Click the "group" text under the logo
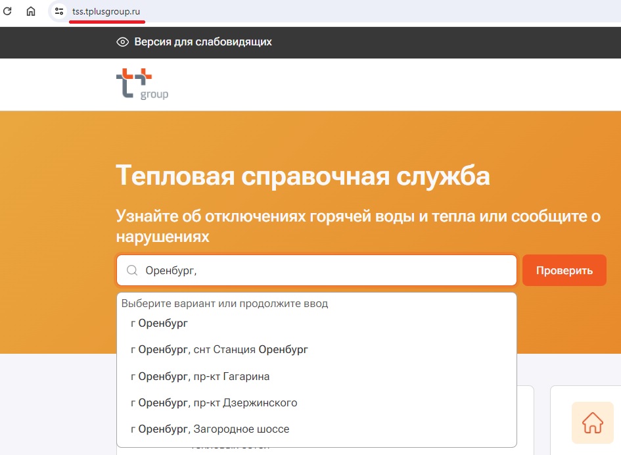 tap(154, 95)
